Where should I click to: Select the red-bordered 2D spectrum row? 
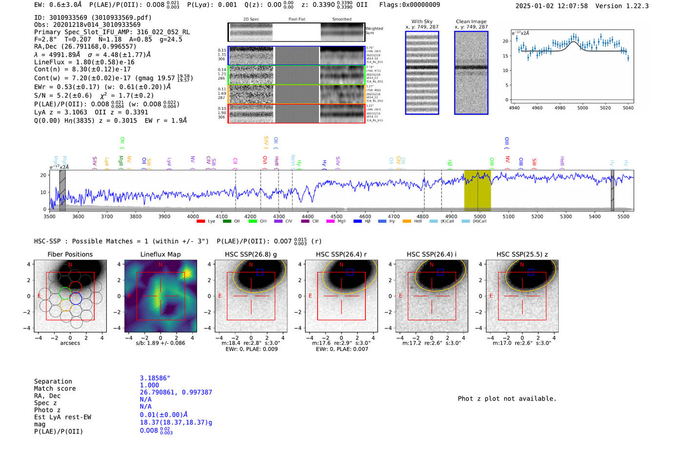296,113
